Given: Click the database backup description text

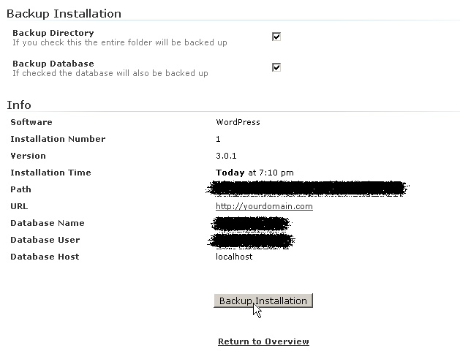Looking at the screenshot, I should (x=110, y=73).
